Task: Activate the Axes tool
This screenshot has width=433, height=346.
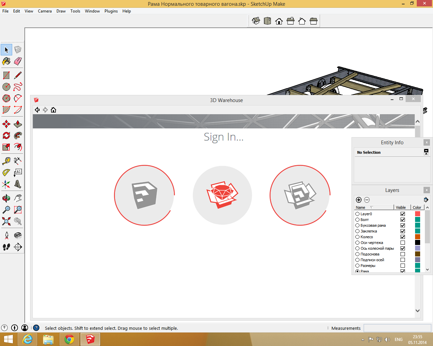Action: point(6,184)
